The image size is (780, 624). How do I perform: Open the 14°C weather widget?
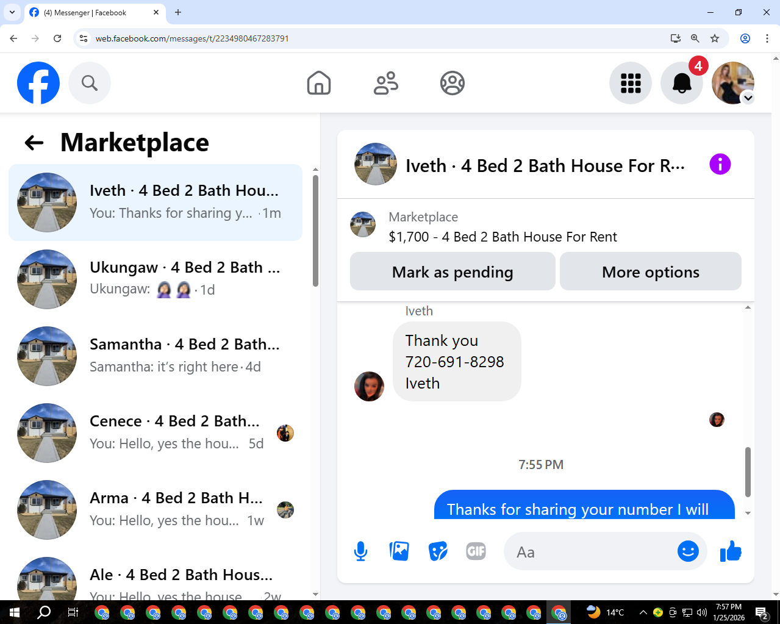coord(605,612)
